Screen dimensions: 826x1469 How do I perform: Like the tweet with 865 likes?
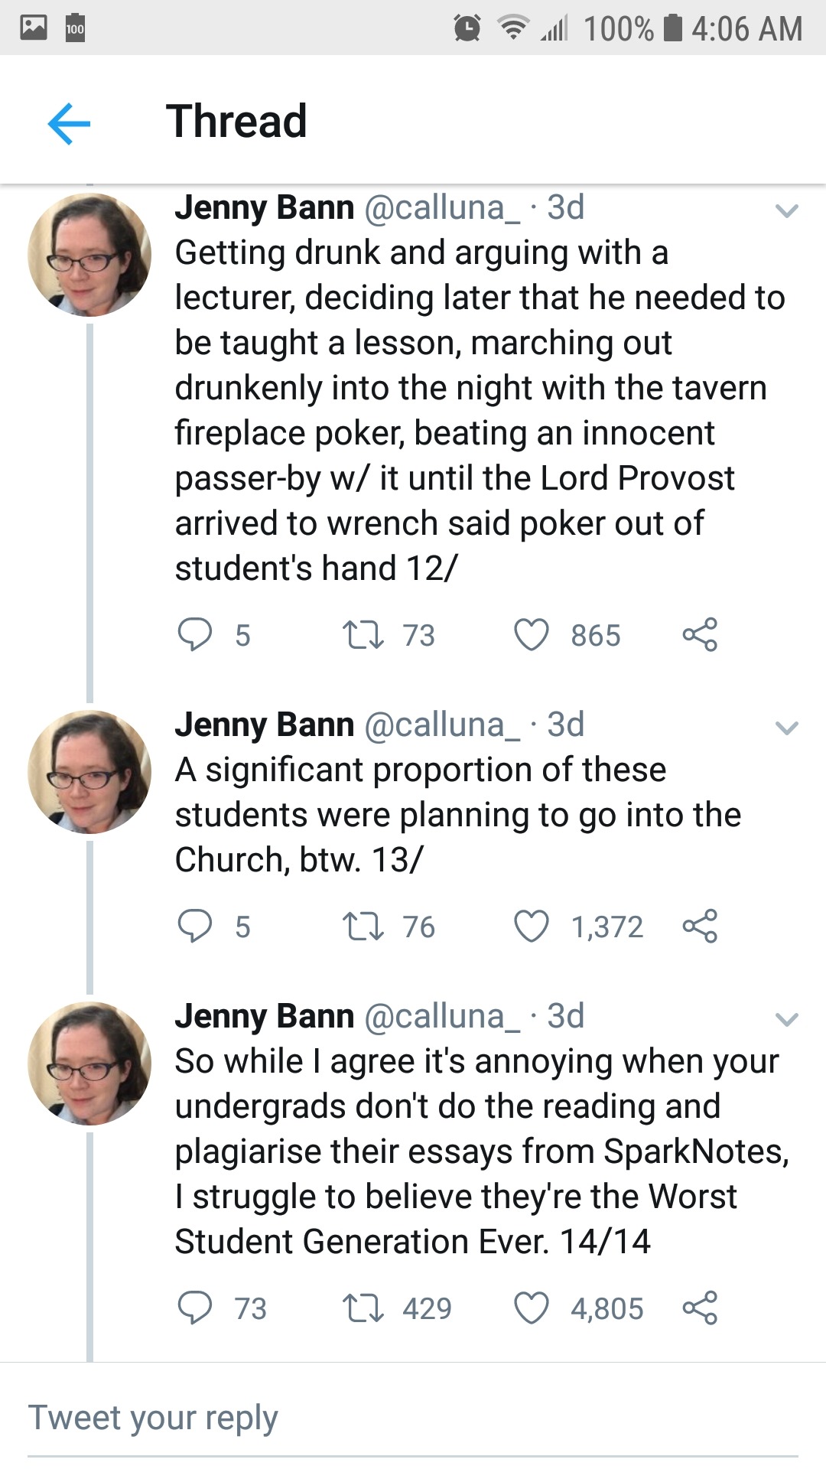coord(531,635)
